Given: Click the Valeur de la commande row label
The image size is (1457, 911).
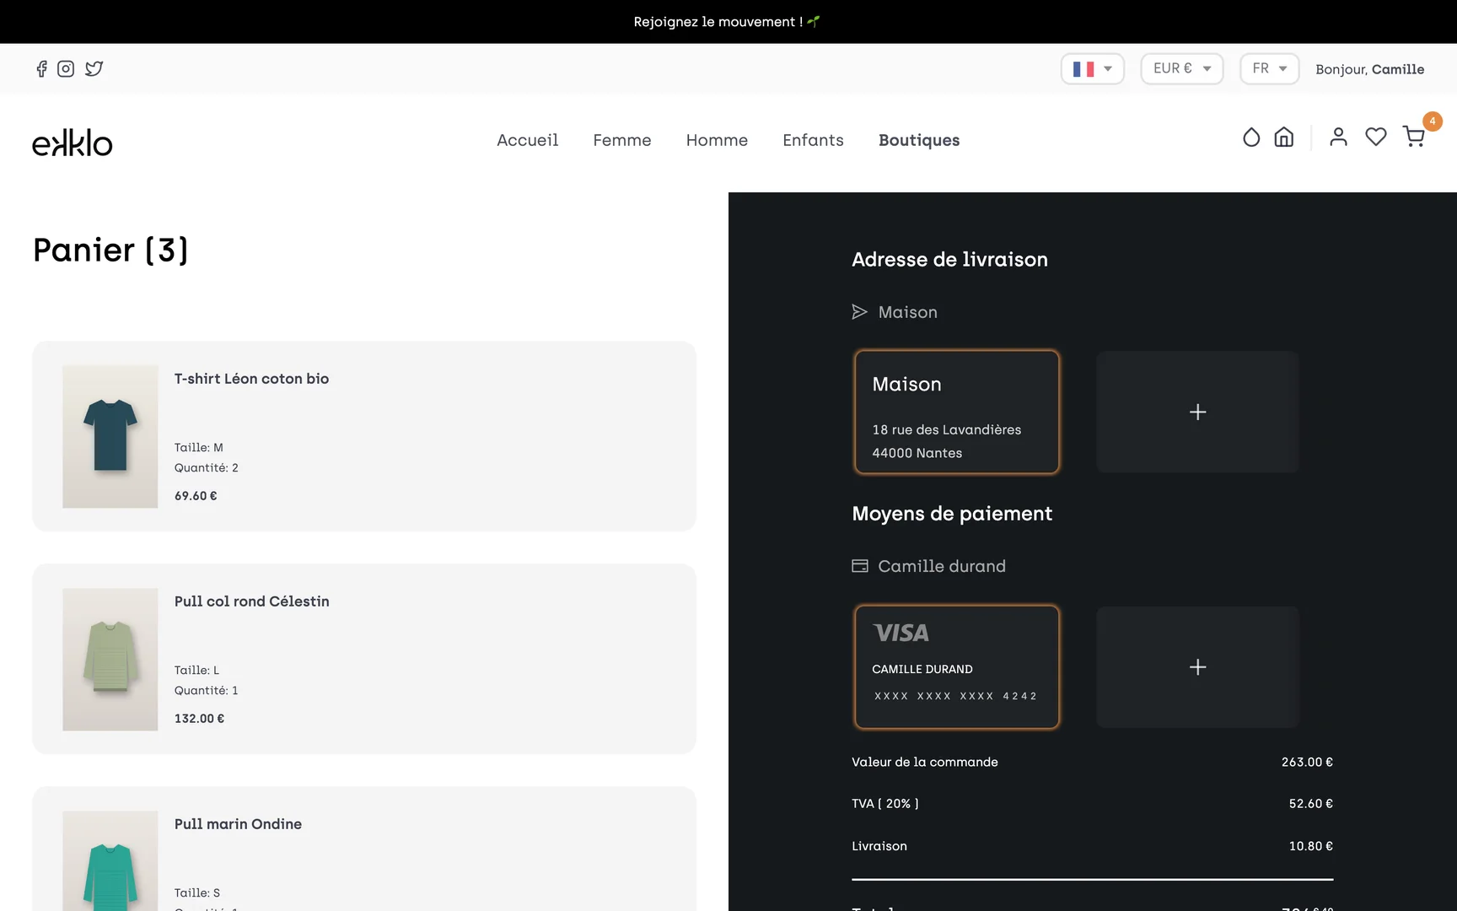Looking at the screenshot, I should tap(925, 762).
